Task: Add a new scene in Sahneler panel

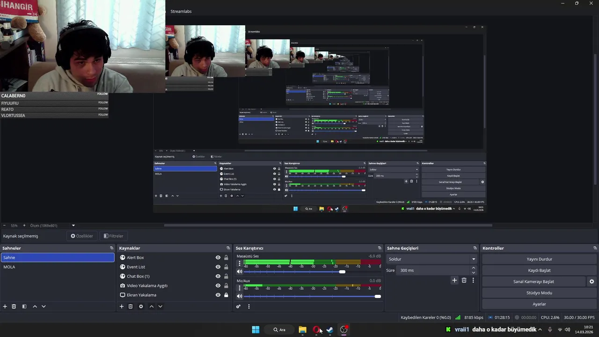Action: (x=5, y=307)
